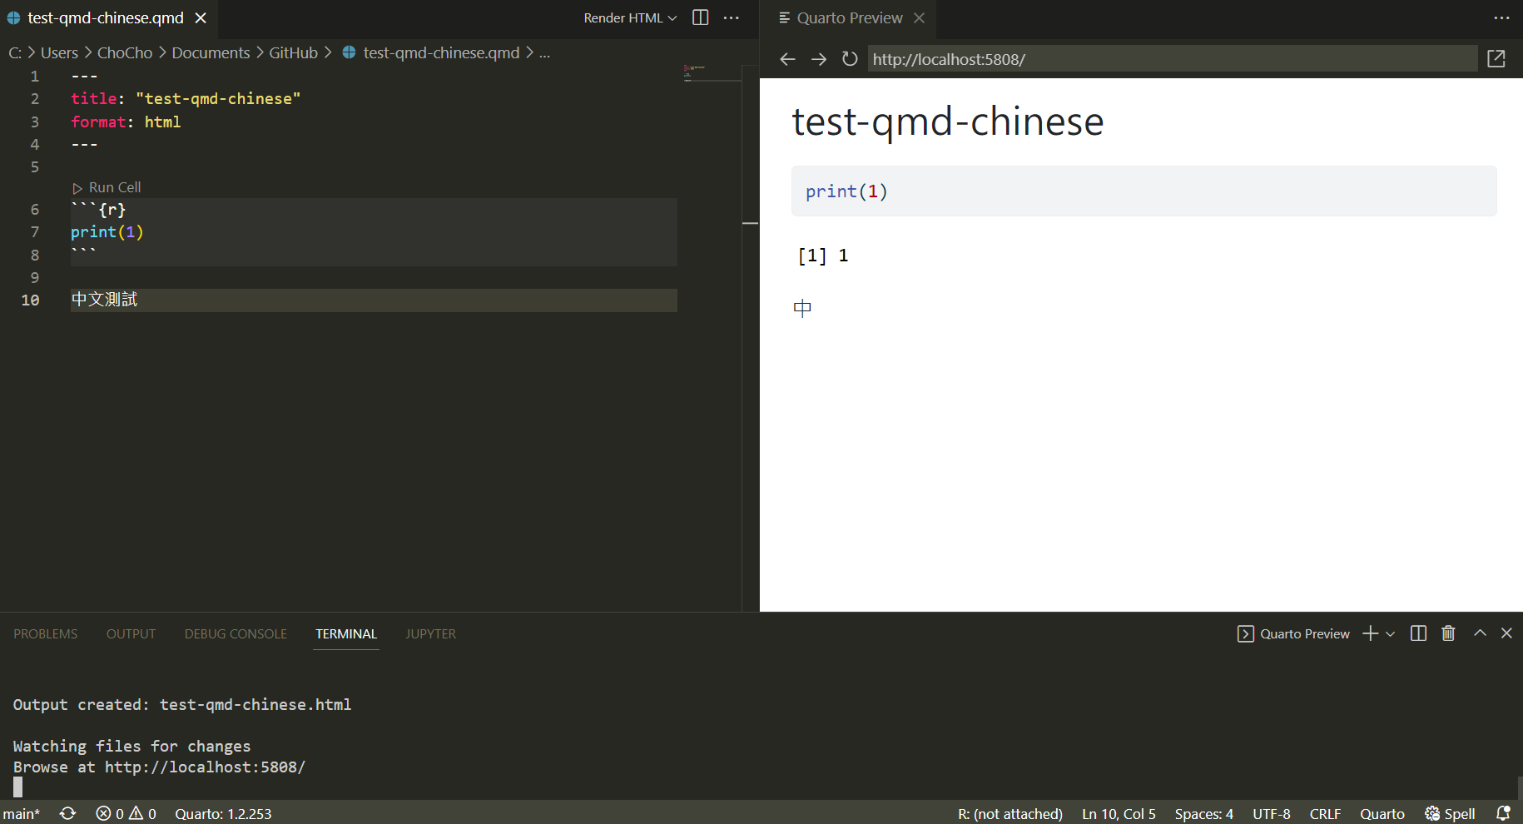
Task: Click the Render HTML button
Action: [x=623, y=17]
